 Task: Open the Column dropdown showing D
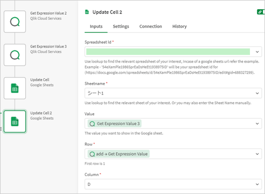(x=173, y=184)
